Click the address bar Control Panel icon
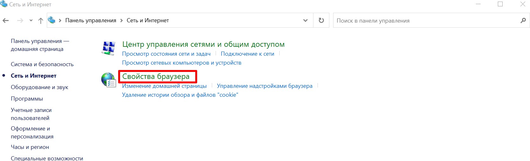This screenshot has height=161, width=530. coord(52,20)
